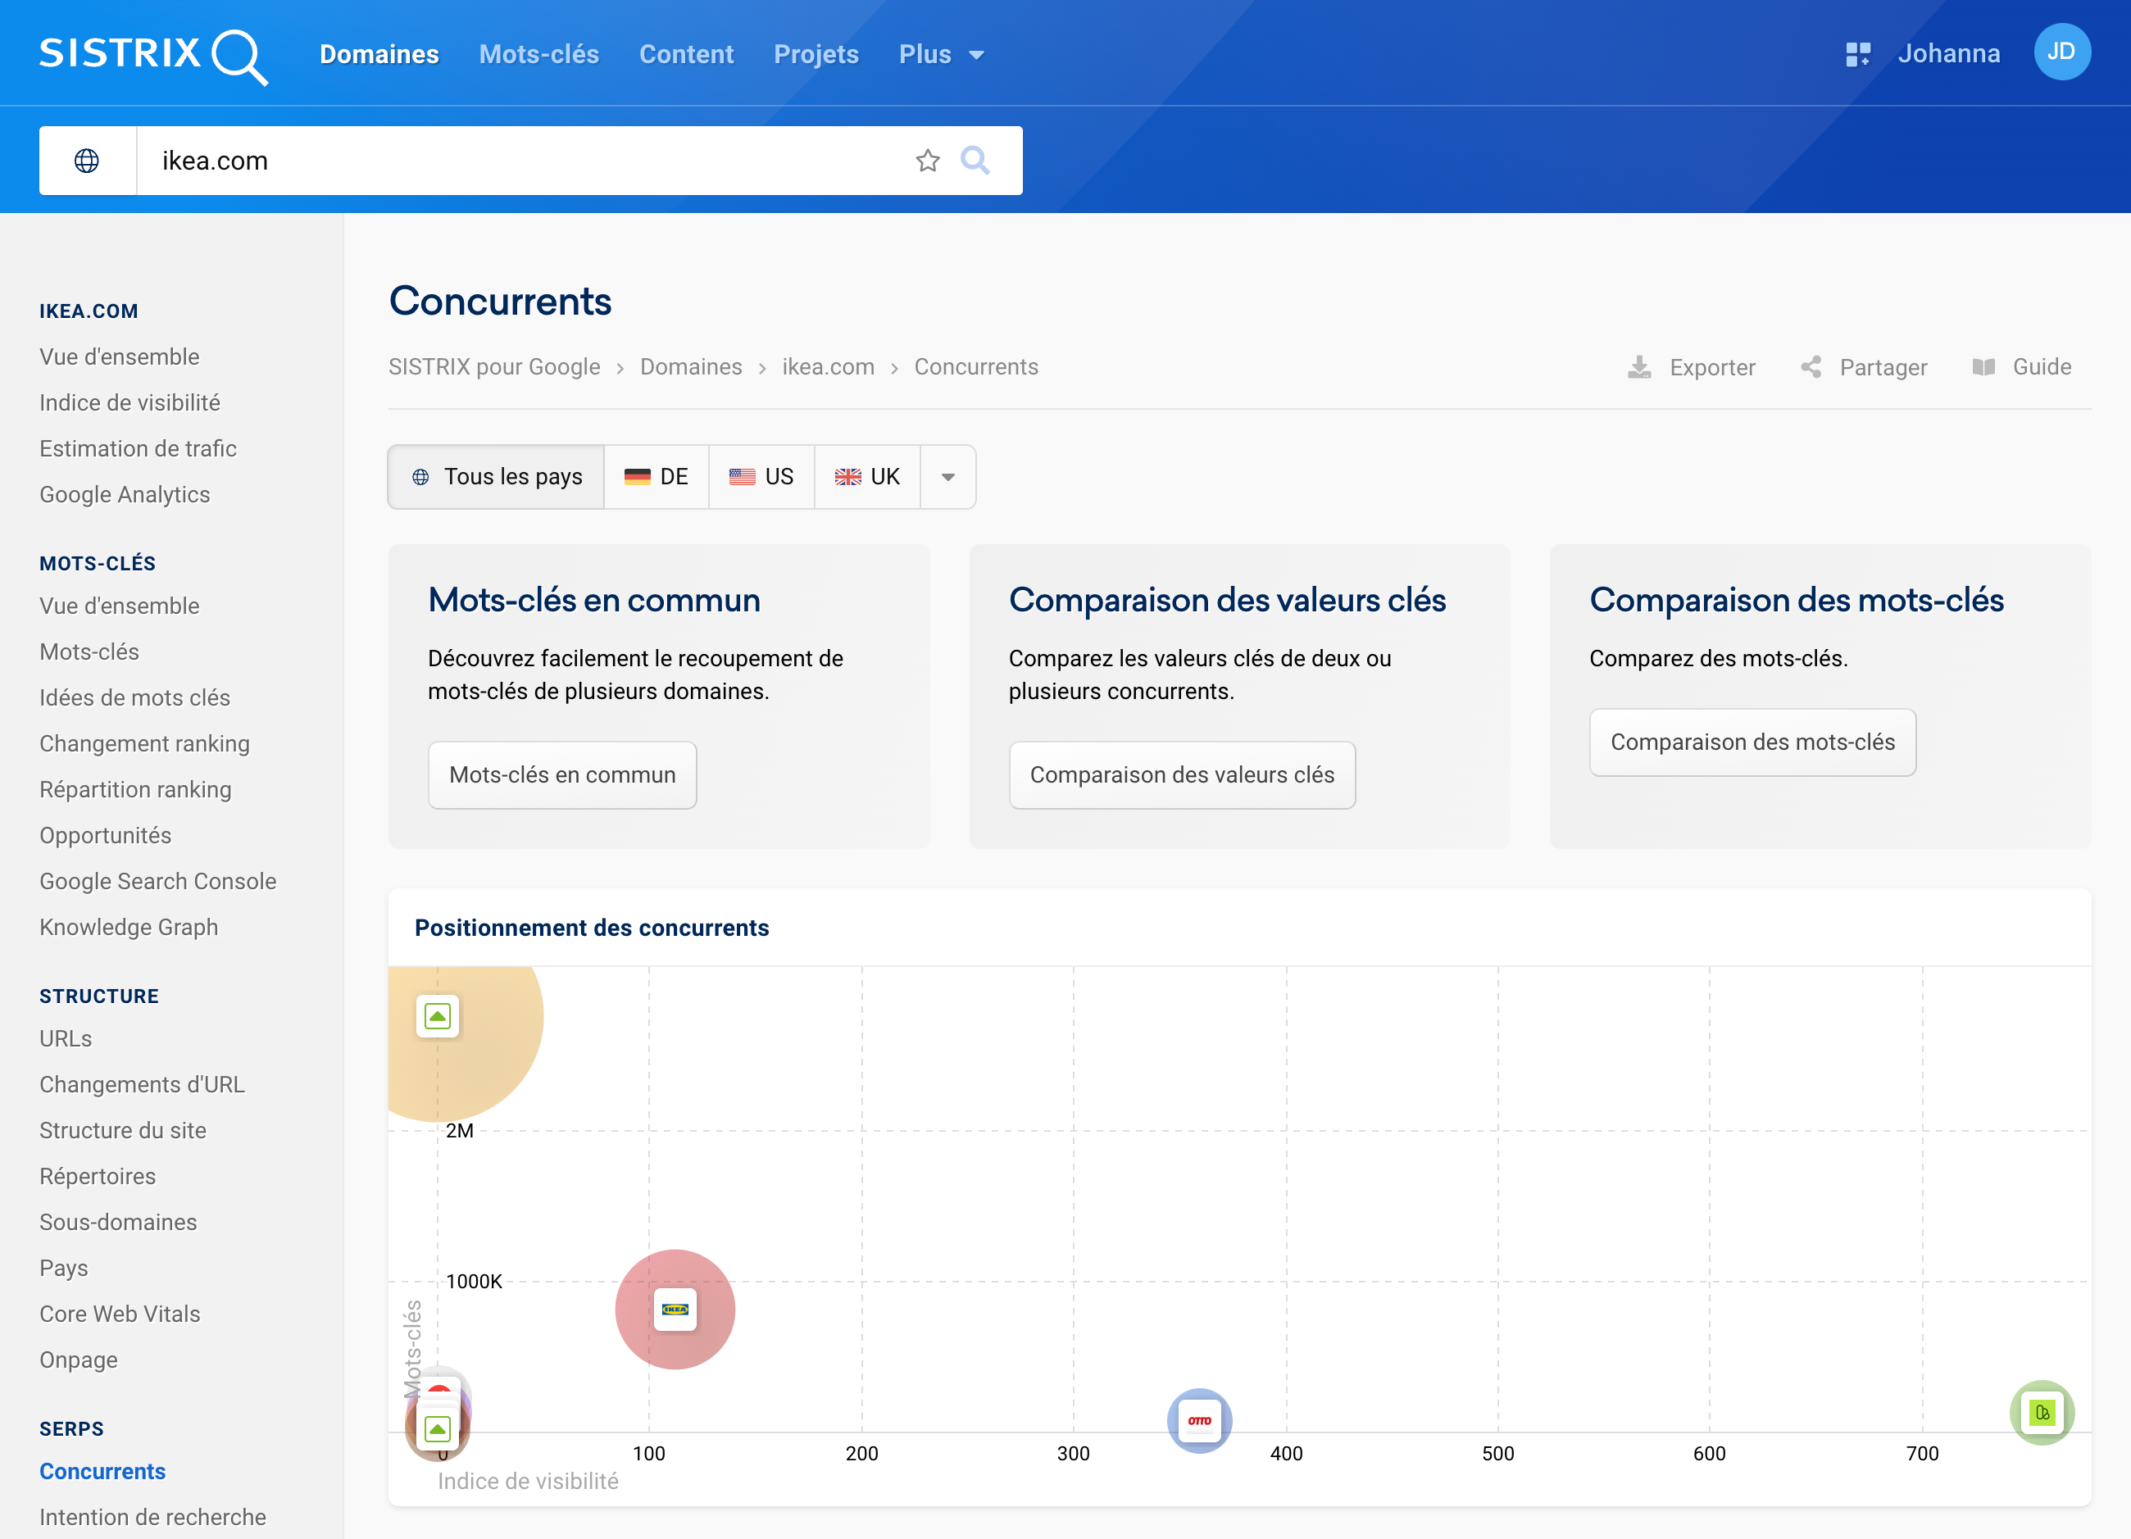Viewport: 2131px width, 1539px height.
Task: Click the Exporter download icon
Action: click(x=1638, y=367)
